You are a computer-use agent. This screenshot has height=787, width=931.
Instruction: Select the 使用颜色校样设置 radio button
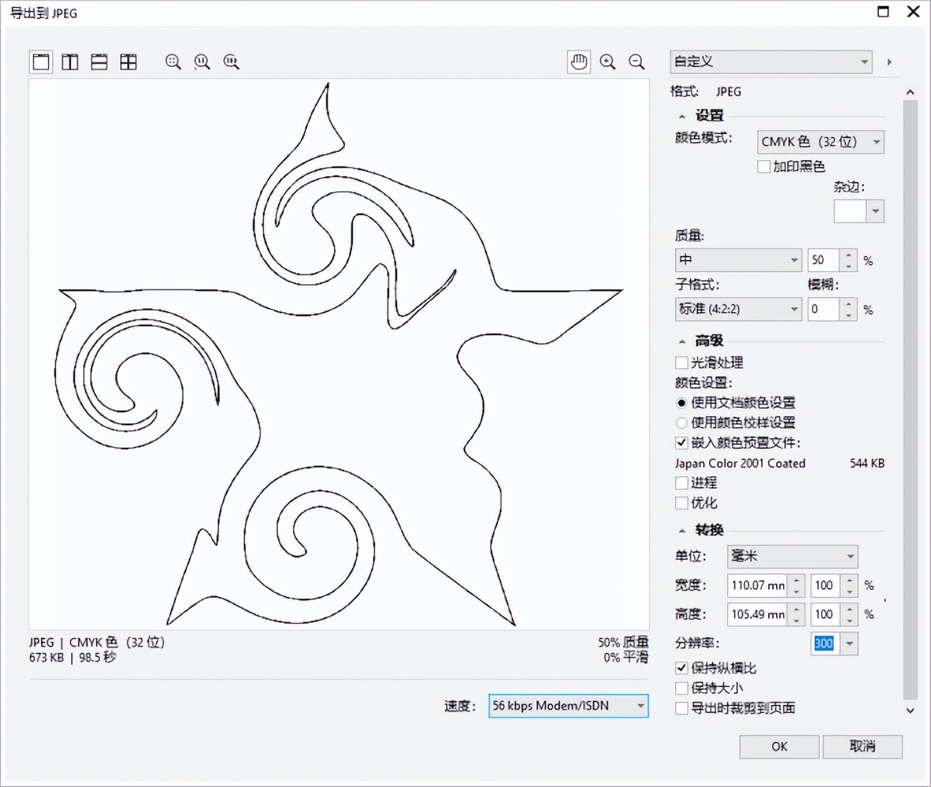(682, 423)
